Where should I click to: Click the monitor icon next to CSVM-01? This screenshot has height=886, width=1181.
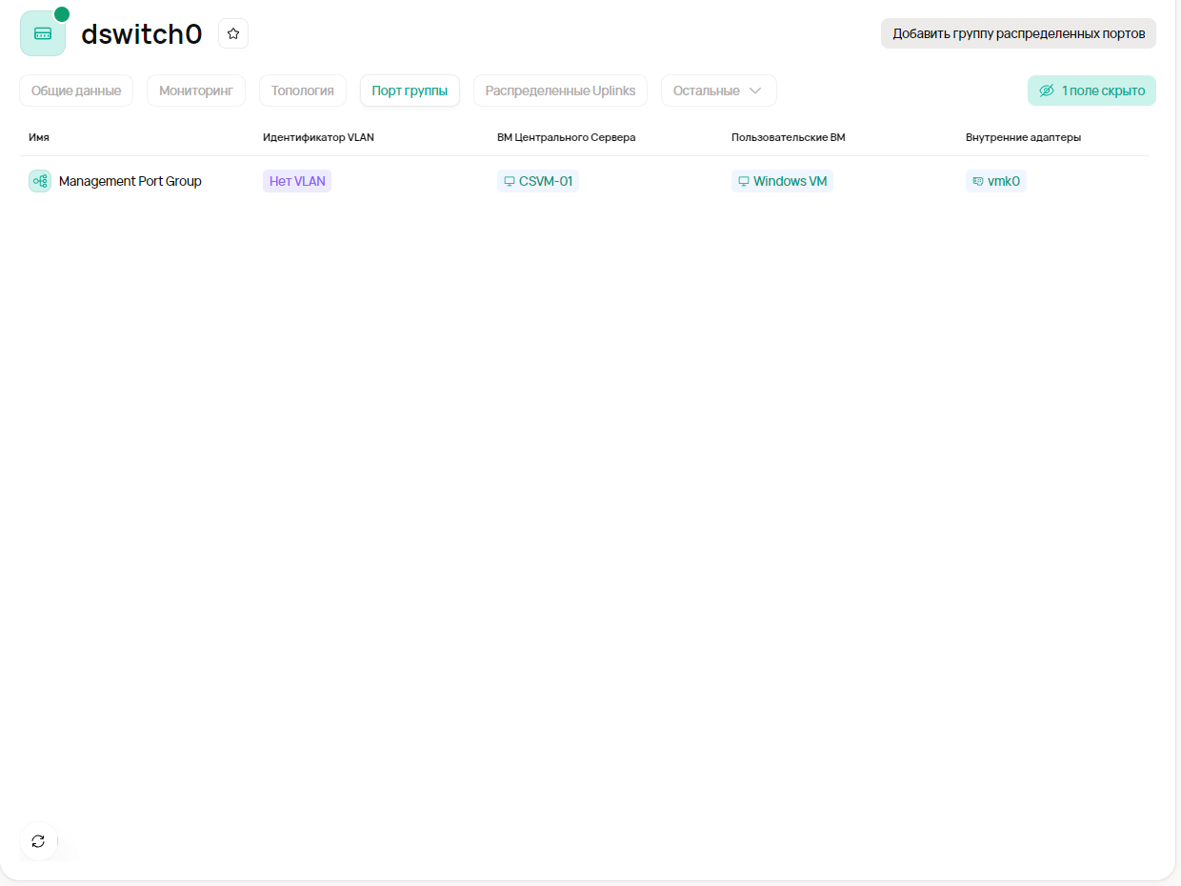tap(510, 181)
